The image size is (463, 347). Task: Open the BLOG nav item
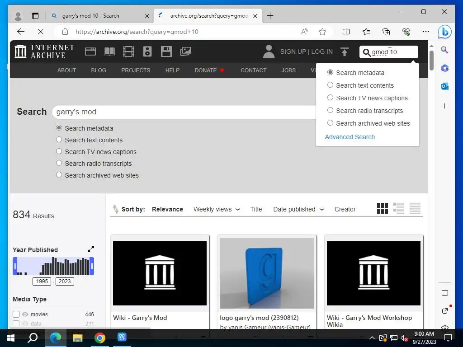tap(99, 70)
